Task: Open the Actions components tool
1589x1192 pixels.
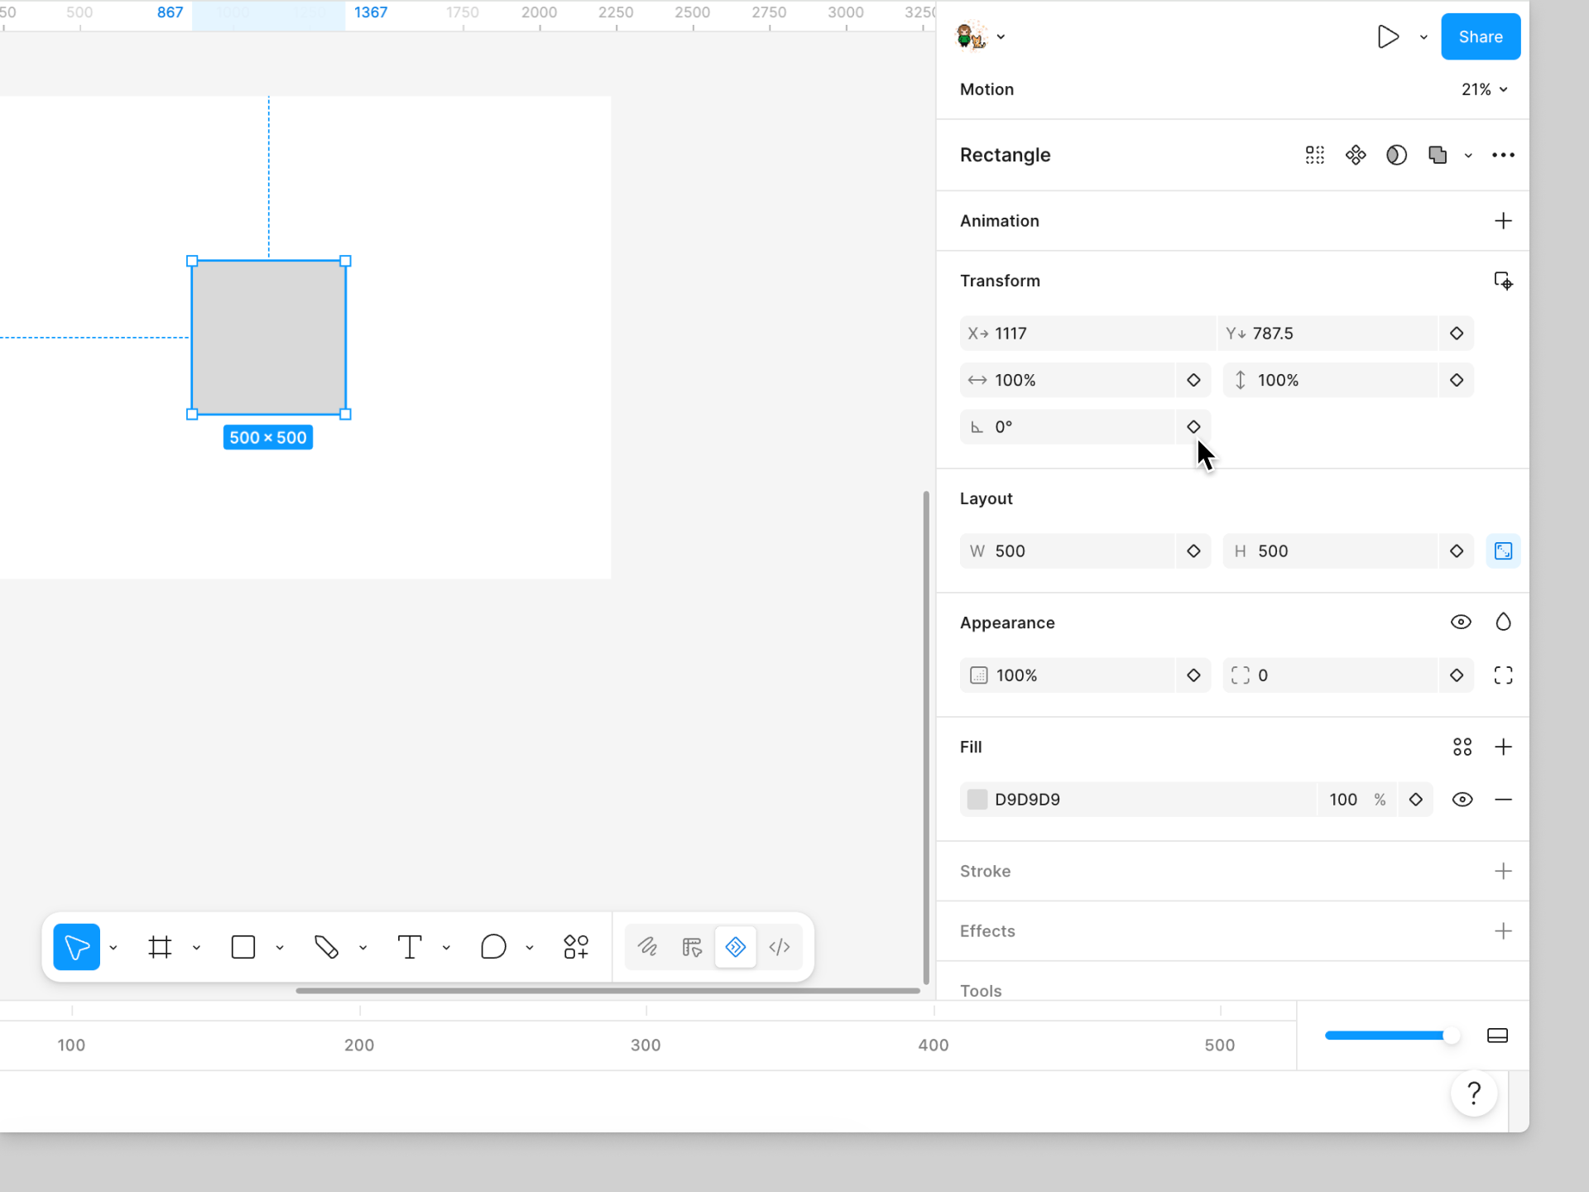Action: [x=576, y=947]
